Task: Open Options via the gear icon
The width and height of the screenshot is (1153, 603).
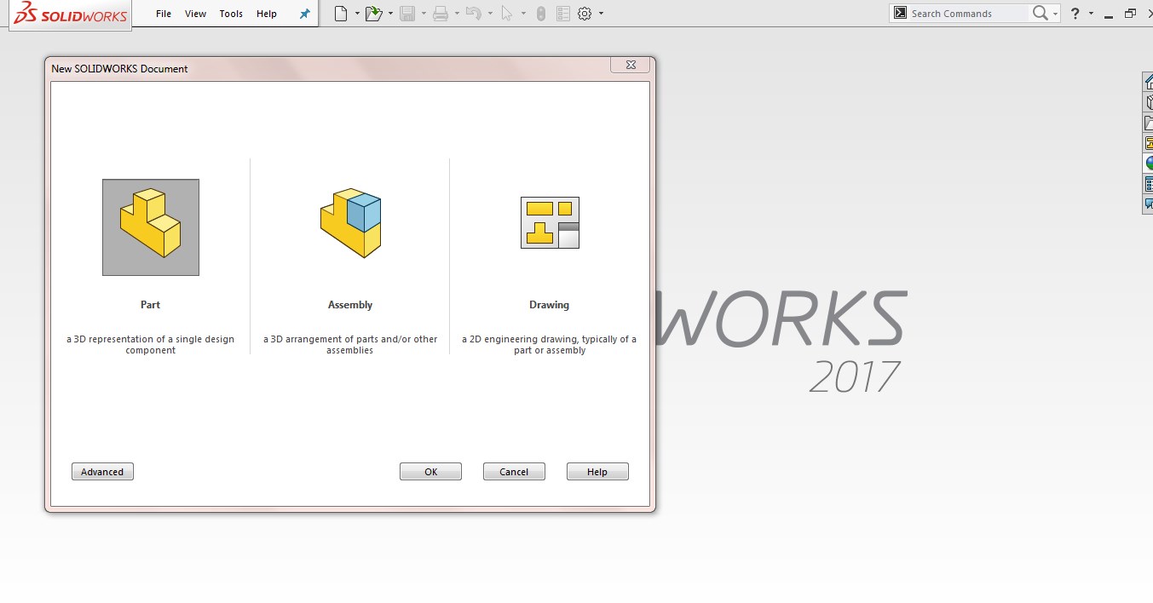Action: tap(585, 14)
